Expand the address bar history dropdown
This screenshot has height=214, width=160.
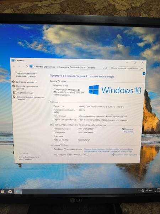(x=103, y=68)
